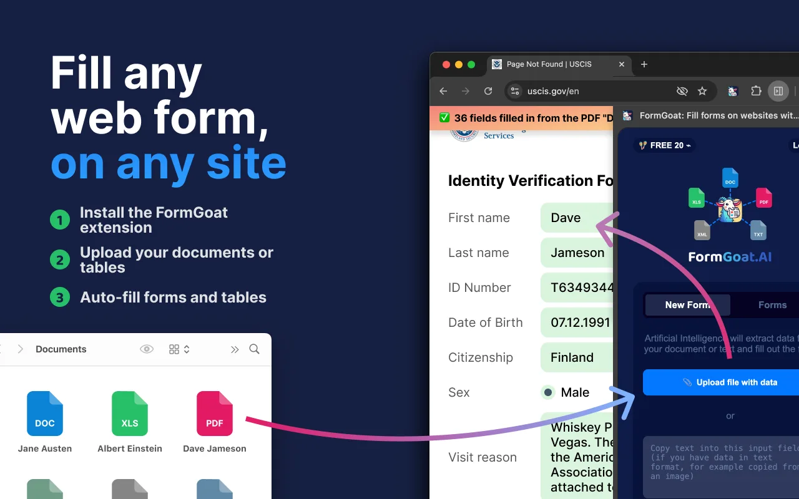Click the Date of Birth field
This screenshot has height=499, width=799.
[577, 322]
